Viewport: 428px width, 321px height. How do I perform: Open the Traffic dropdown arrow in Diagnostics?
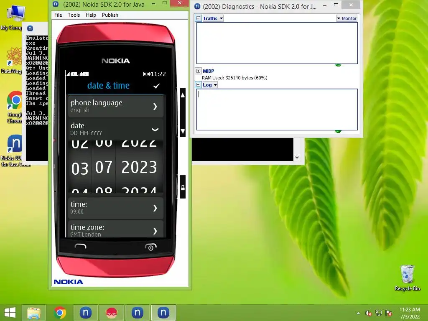click(x=222, y=18)
